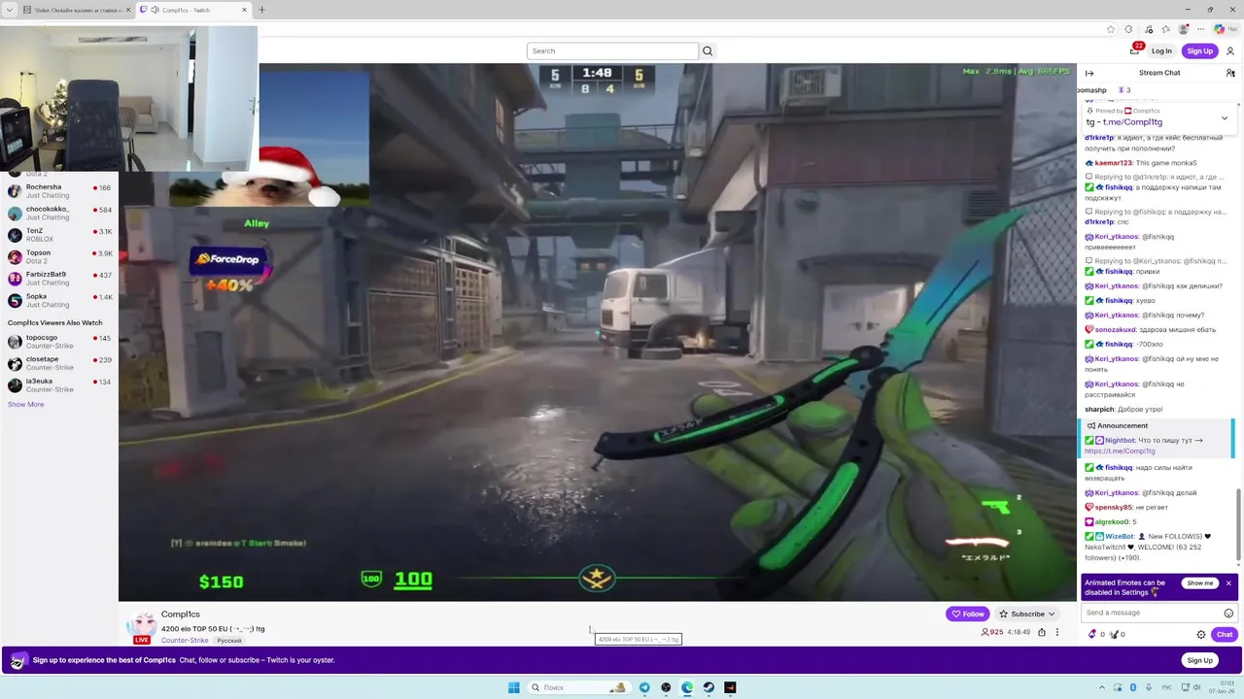Open topocsgo recommended channel
This screenshot has width=1244, height=699.
59,342
